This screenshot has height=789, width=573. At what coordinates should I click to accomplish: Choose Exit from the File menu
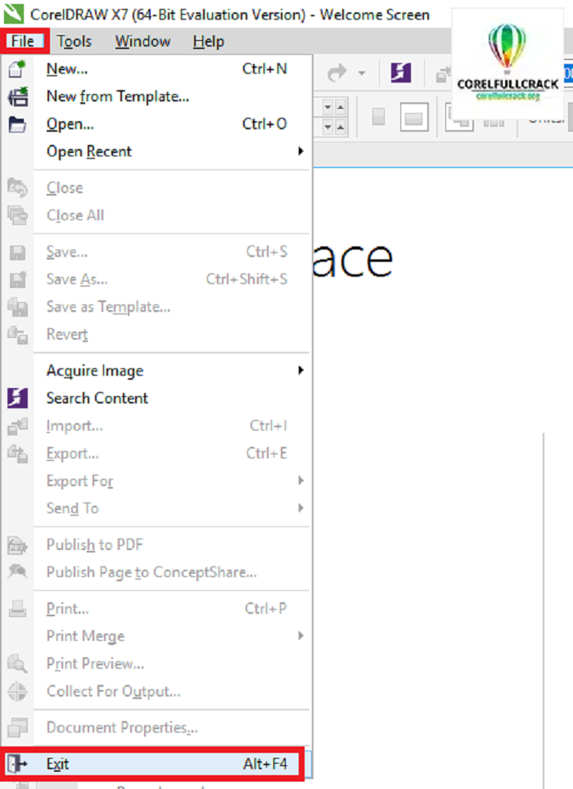pyautogui.click(x=156, y=764)
